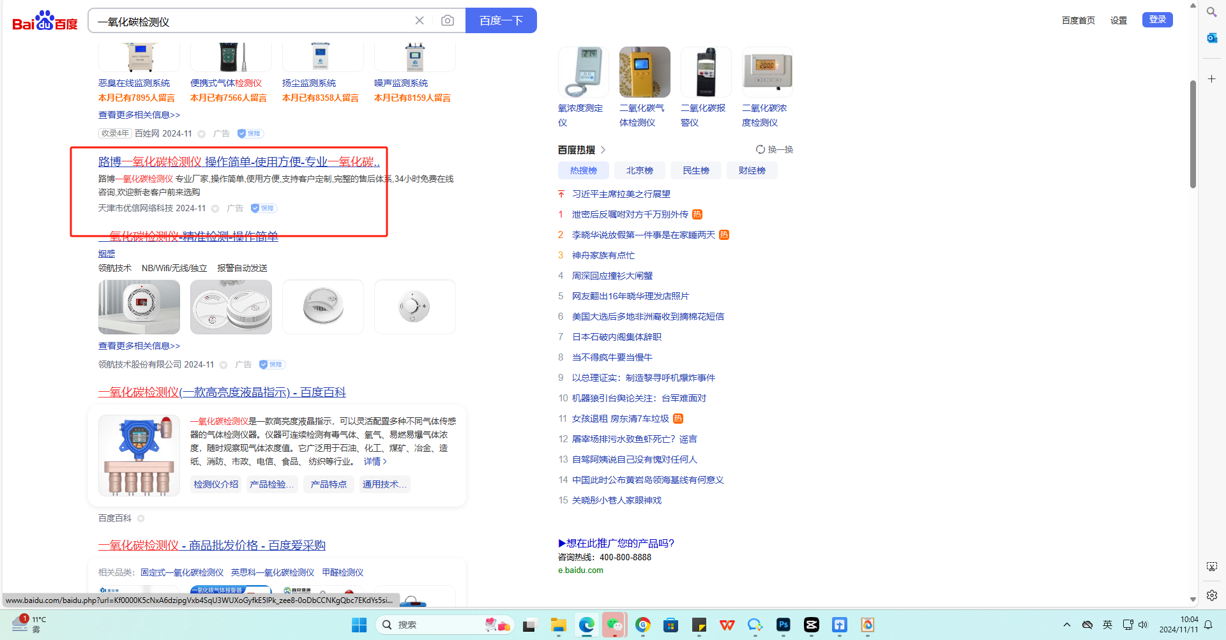Viewport: 1226px width, 640px height.
Task: Click the e.baidu.com link
Action: click(580, 570)
